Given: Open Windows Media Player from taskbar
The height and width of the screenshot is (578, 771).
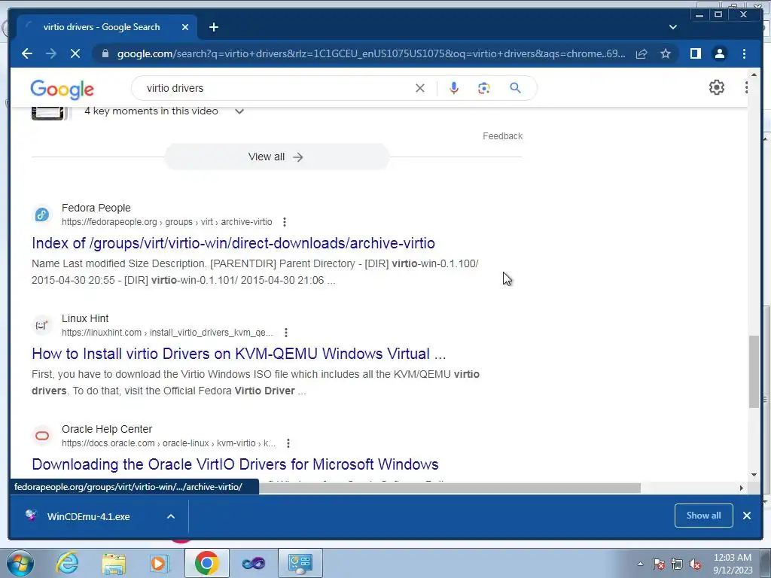Looking at the screenshot, I should tap(160, 563).
